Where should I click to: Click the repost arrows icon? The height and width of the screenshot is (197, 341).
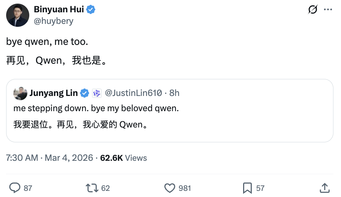coord(92,188)
